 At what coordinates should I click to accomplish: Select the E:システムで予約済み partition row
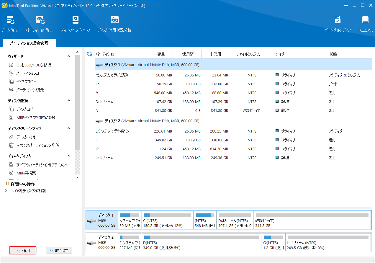click(x=233, y=131)
